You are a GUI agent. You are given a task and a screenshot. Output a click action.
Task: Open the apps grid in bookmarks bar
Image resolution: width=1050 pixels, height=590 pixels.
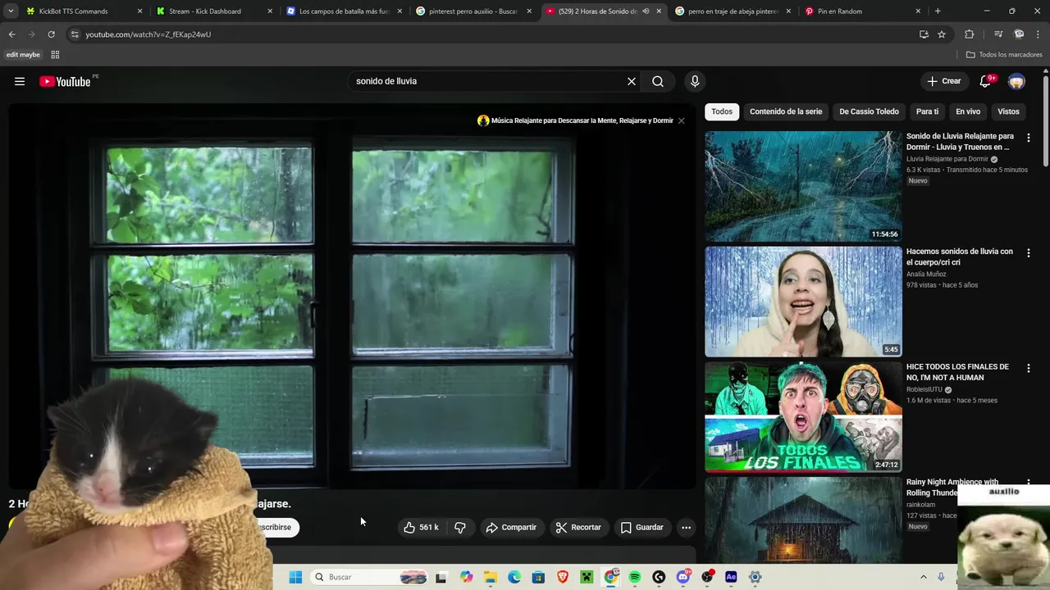[55, 55]
